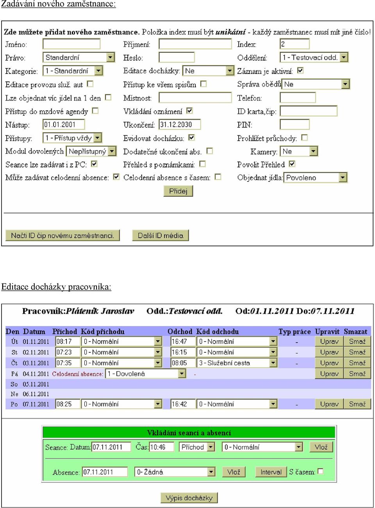Expand the Oddělení dropdown
The image size is (375, 508).
(314, 57)
